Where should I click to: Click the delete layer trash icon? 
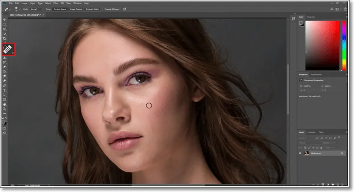pos(342,184)
